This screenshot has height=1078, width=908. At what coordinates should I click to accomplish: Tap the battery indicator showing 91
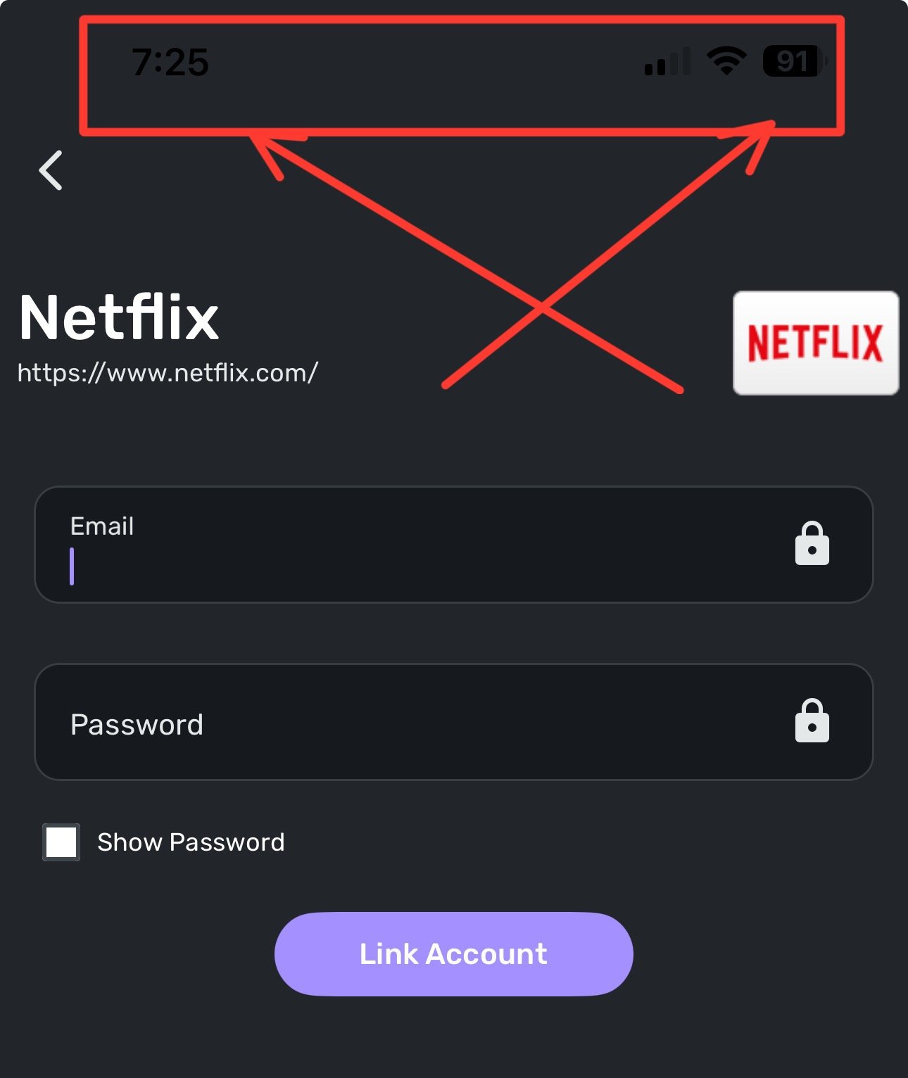coord(795,61)
